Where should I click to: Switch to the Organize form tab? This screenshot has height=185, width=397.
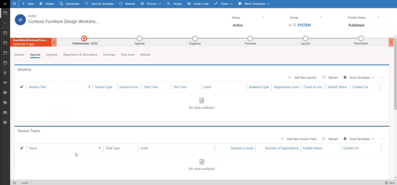click(52, 55)
